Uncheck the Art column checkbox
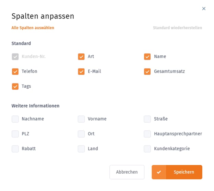 (81, 57)
